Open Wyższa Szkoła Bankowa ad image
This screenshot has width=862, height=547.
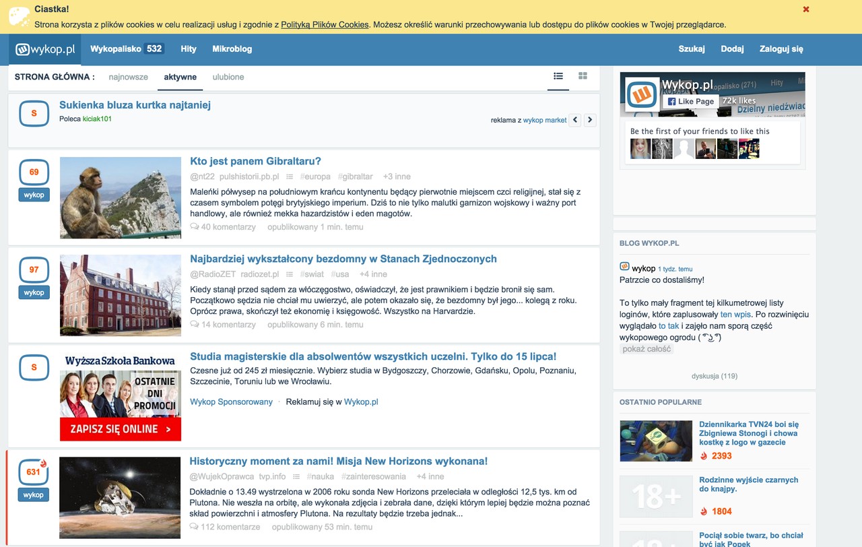(121, 397)
